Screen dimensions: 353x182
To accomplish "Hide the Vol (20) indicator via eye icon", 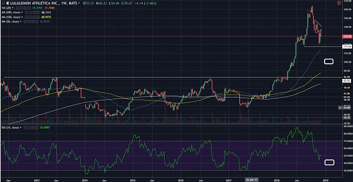I will [x=18, y=8].
